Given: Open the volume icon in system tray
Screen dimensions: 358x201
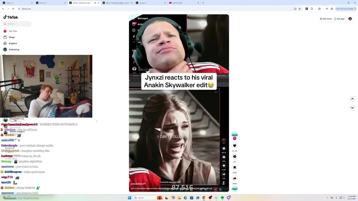Looking at the screenshot, I should [x=344, y=198].
